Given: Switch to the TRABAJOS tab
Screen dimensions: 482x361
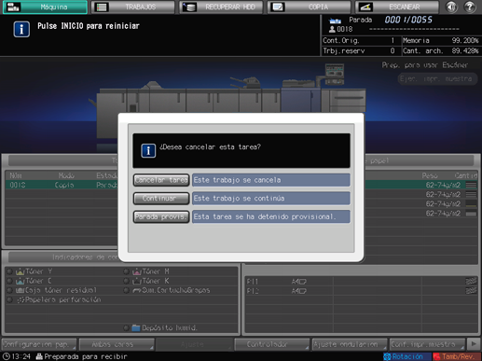Looking at the screenshot, I should (x=133, y=7).
